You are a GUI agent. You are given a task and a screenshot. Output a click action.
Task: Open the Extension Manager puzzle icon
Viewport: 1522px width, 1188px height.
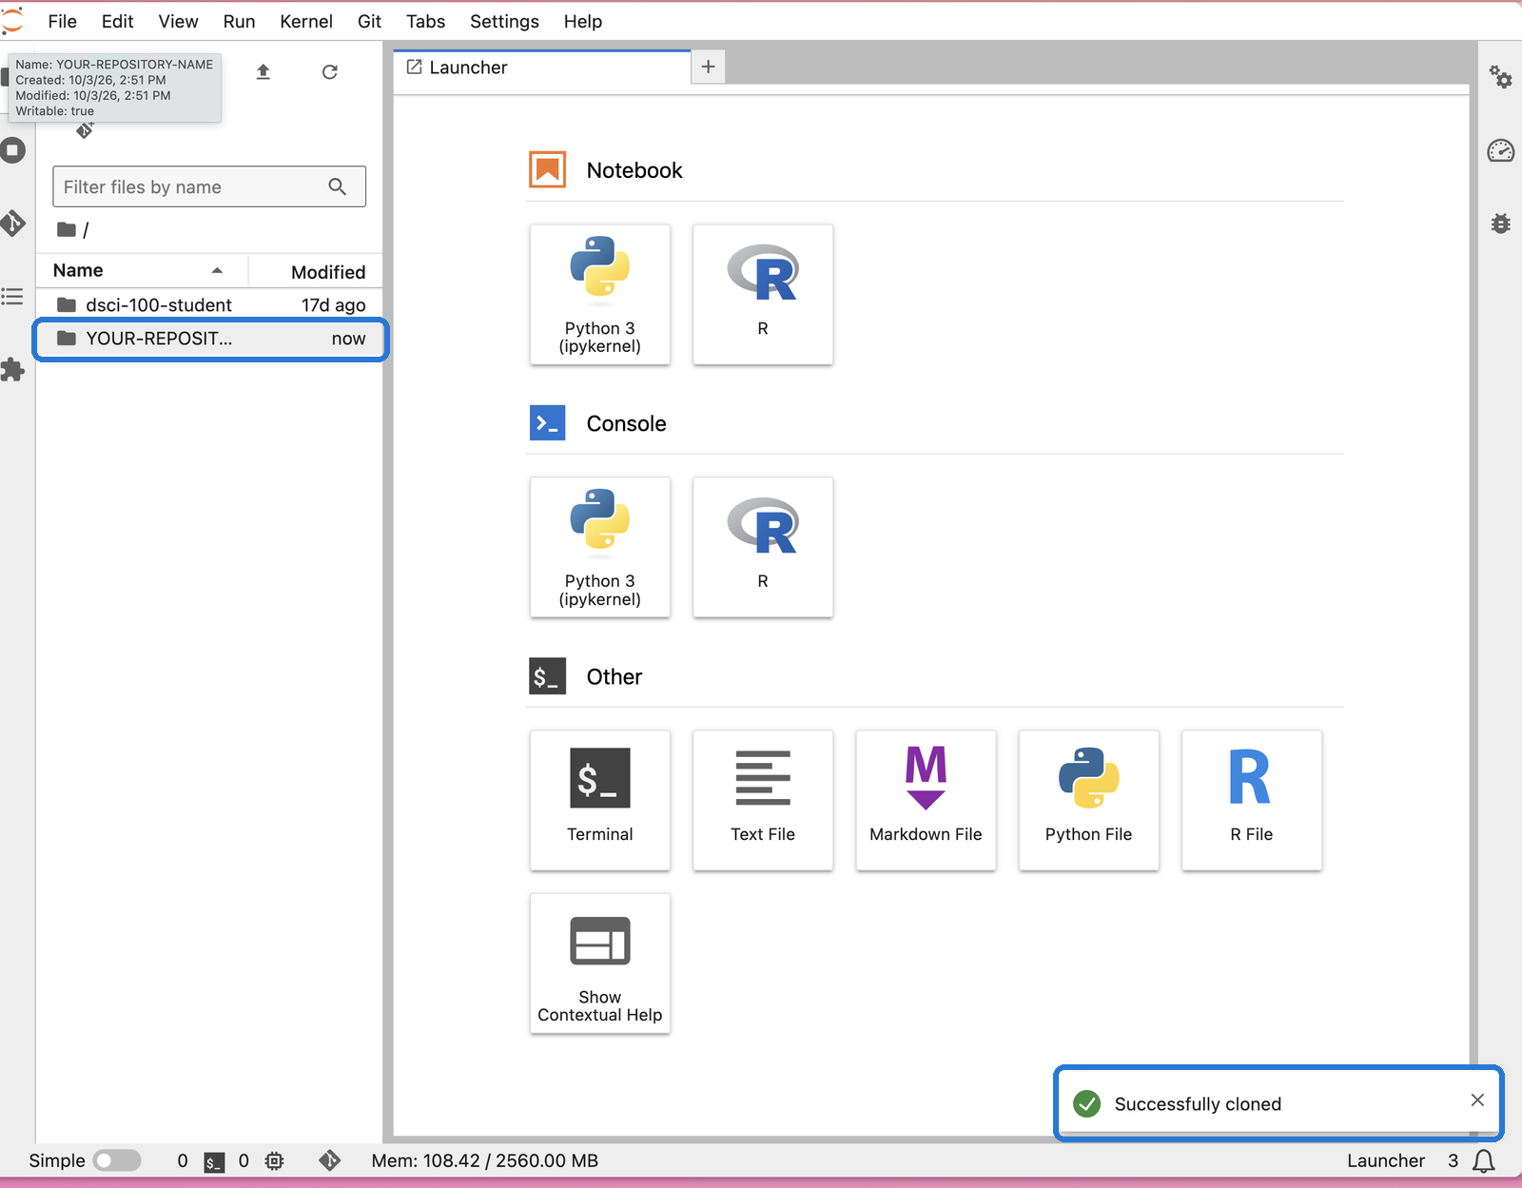point(12,369)
